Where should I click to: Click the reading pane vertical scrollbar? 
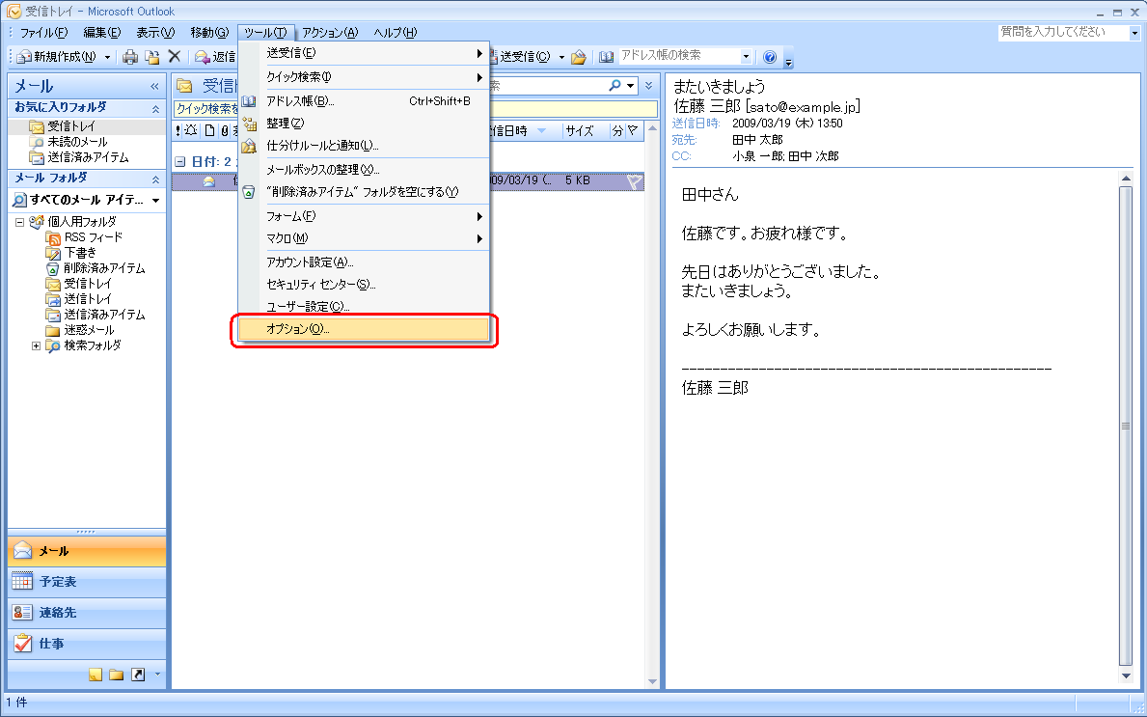pos(1125,425)
